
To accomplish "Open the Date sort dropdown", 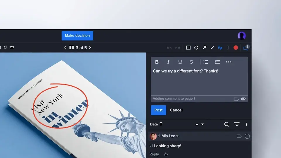I will point(156,124).
